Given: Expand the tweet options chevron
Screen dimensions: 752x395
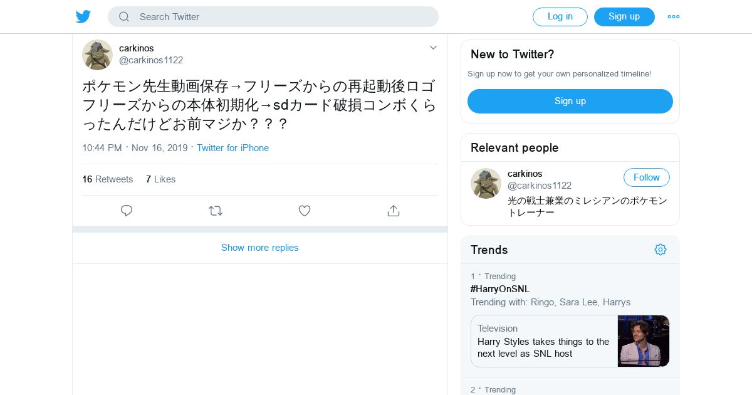Looking at the screenshot, I should pyautogui.click(x=433, y=48).
